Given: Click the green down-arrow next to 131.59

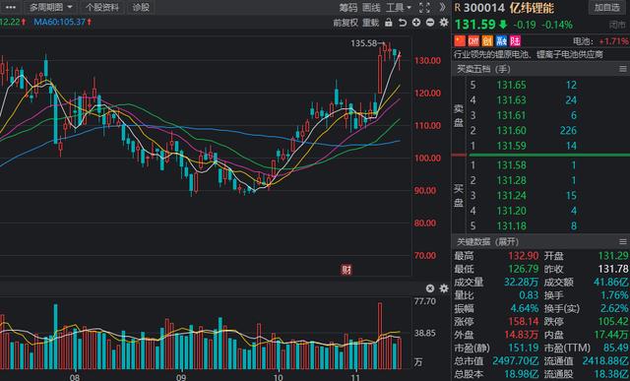Looking at the screenshot, I should [503, 25].
